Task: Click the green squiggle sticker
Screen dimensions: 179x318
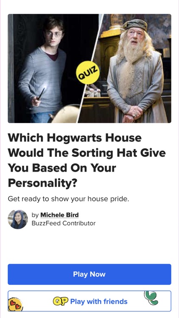Action: pyautogui.click(x=151, y=298)
